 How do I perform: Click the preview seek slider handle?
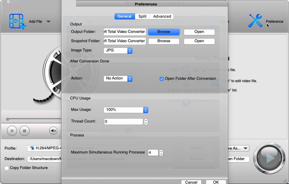pos(7,119)
